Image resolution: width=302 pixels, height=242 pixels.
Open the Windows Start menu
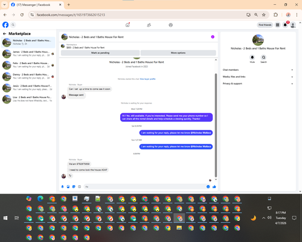(5, 218)
